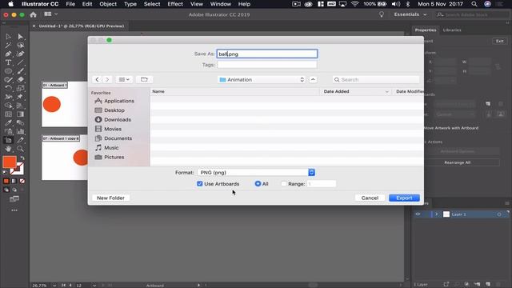This screenshot has width=512, height=288.
Task: Open Edit Toolbar three dots
Action: pyautogui.click(x=14, y=210)
